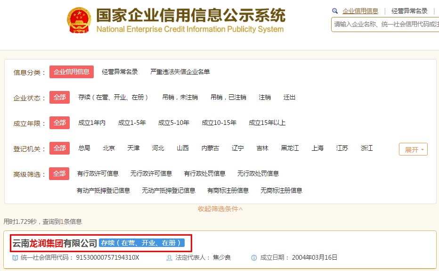Viewport: 439px width, 271px height.
Task: Open the 经营异常名录 search tab at top
Action: coord(409,11)
